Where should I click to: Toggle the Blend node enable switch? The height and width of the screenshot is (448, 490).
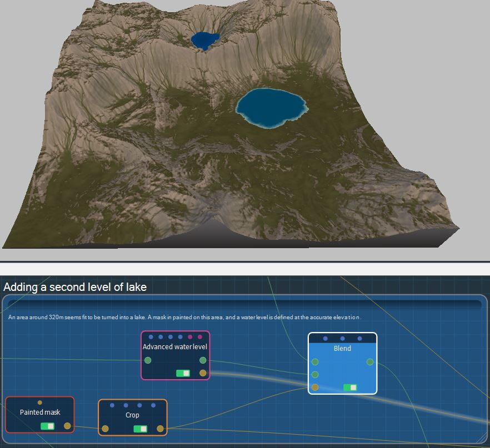(350, 387)
